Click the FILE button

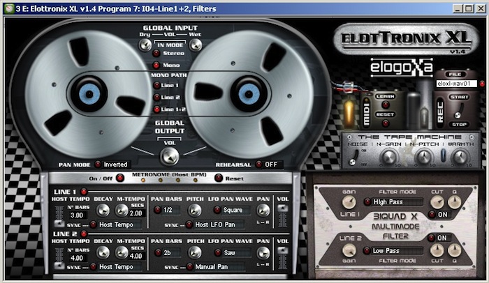tap(455, 74)
